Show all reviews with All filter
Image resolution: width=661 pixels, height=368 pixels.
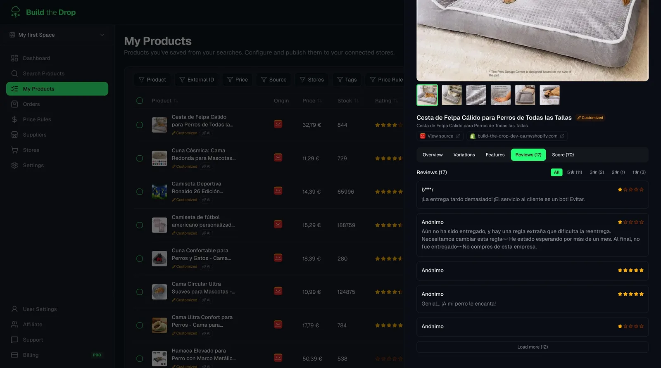[x=556, y=172]
